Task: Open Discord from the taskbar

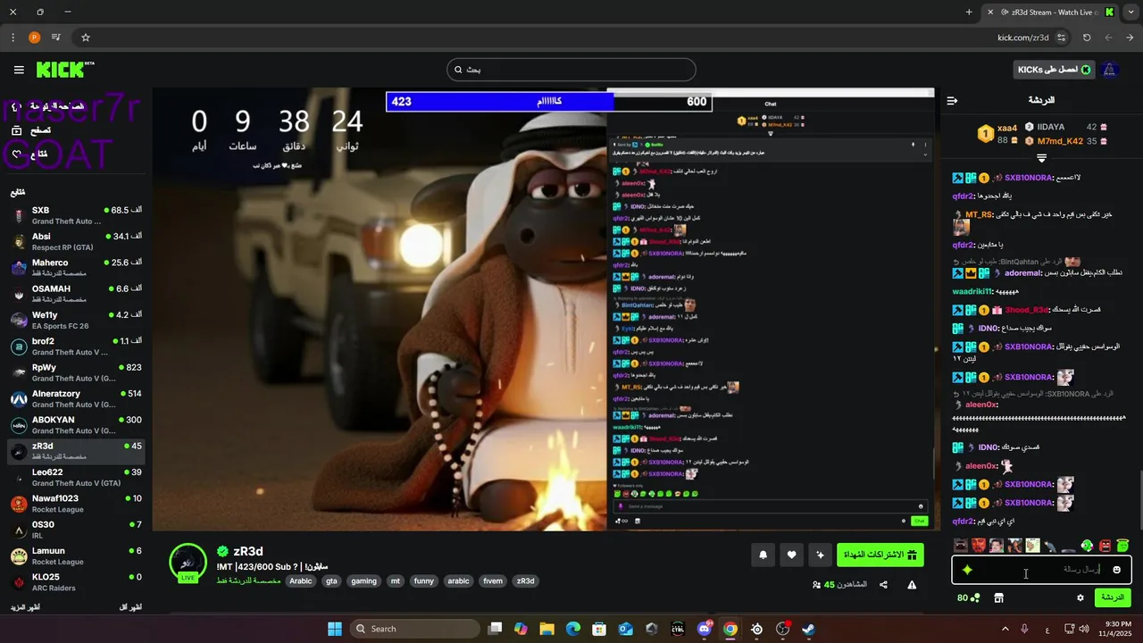Action: (705, 629)
